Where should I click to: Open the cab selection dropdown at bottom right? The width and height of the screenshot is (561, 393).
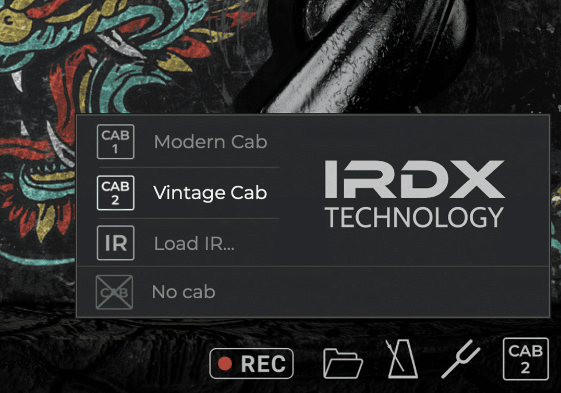click(527, 358)
